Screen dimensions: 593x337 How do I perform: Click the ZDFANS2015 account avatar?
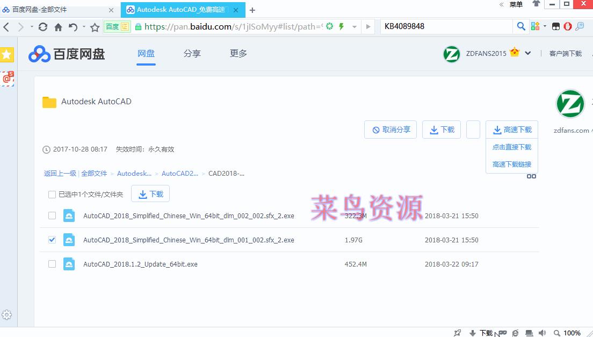coord(451,53)
